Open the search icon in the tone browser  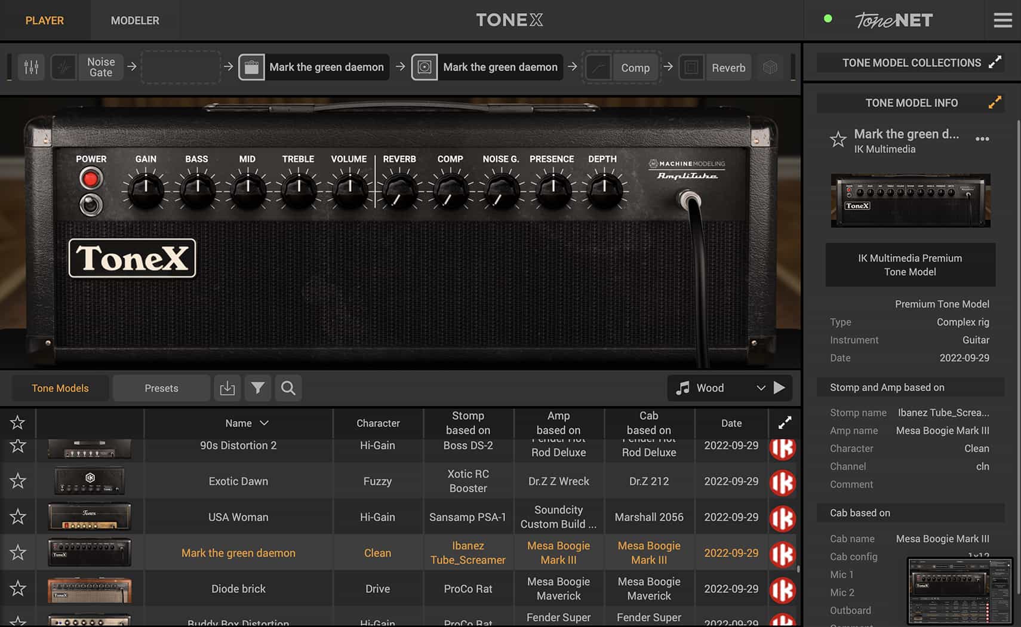tap(288, 388)
